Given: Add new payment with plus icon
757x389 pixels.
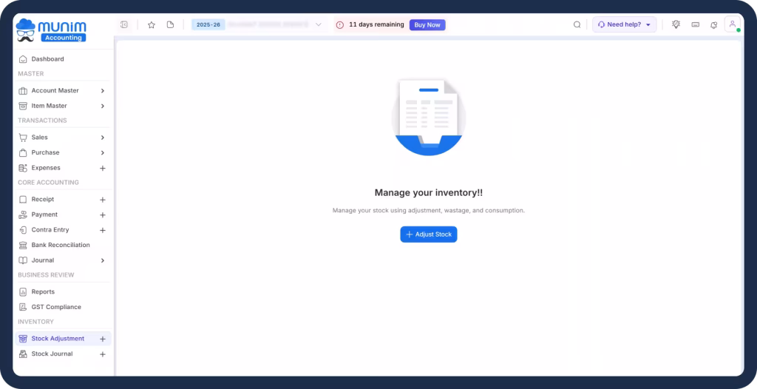Looking at the screenshot, I should point(102,214).
